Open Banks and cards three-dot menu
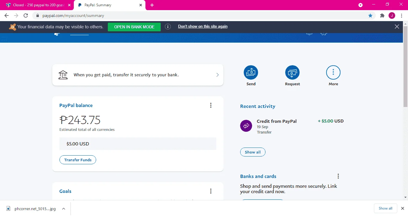This screenshot has width=408, height=217. (338, 176)
